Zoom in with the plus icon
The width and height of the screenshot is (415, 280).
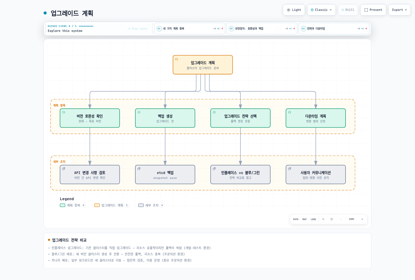click(x=362, y=219)
